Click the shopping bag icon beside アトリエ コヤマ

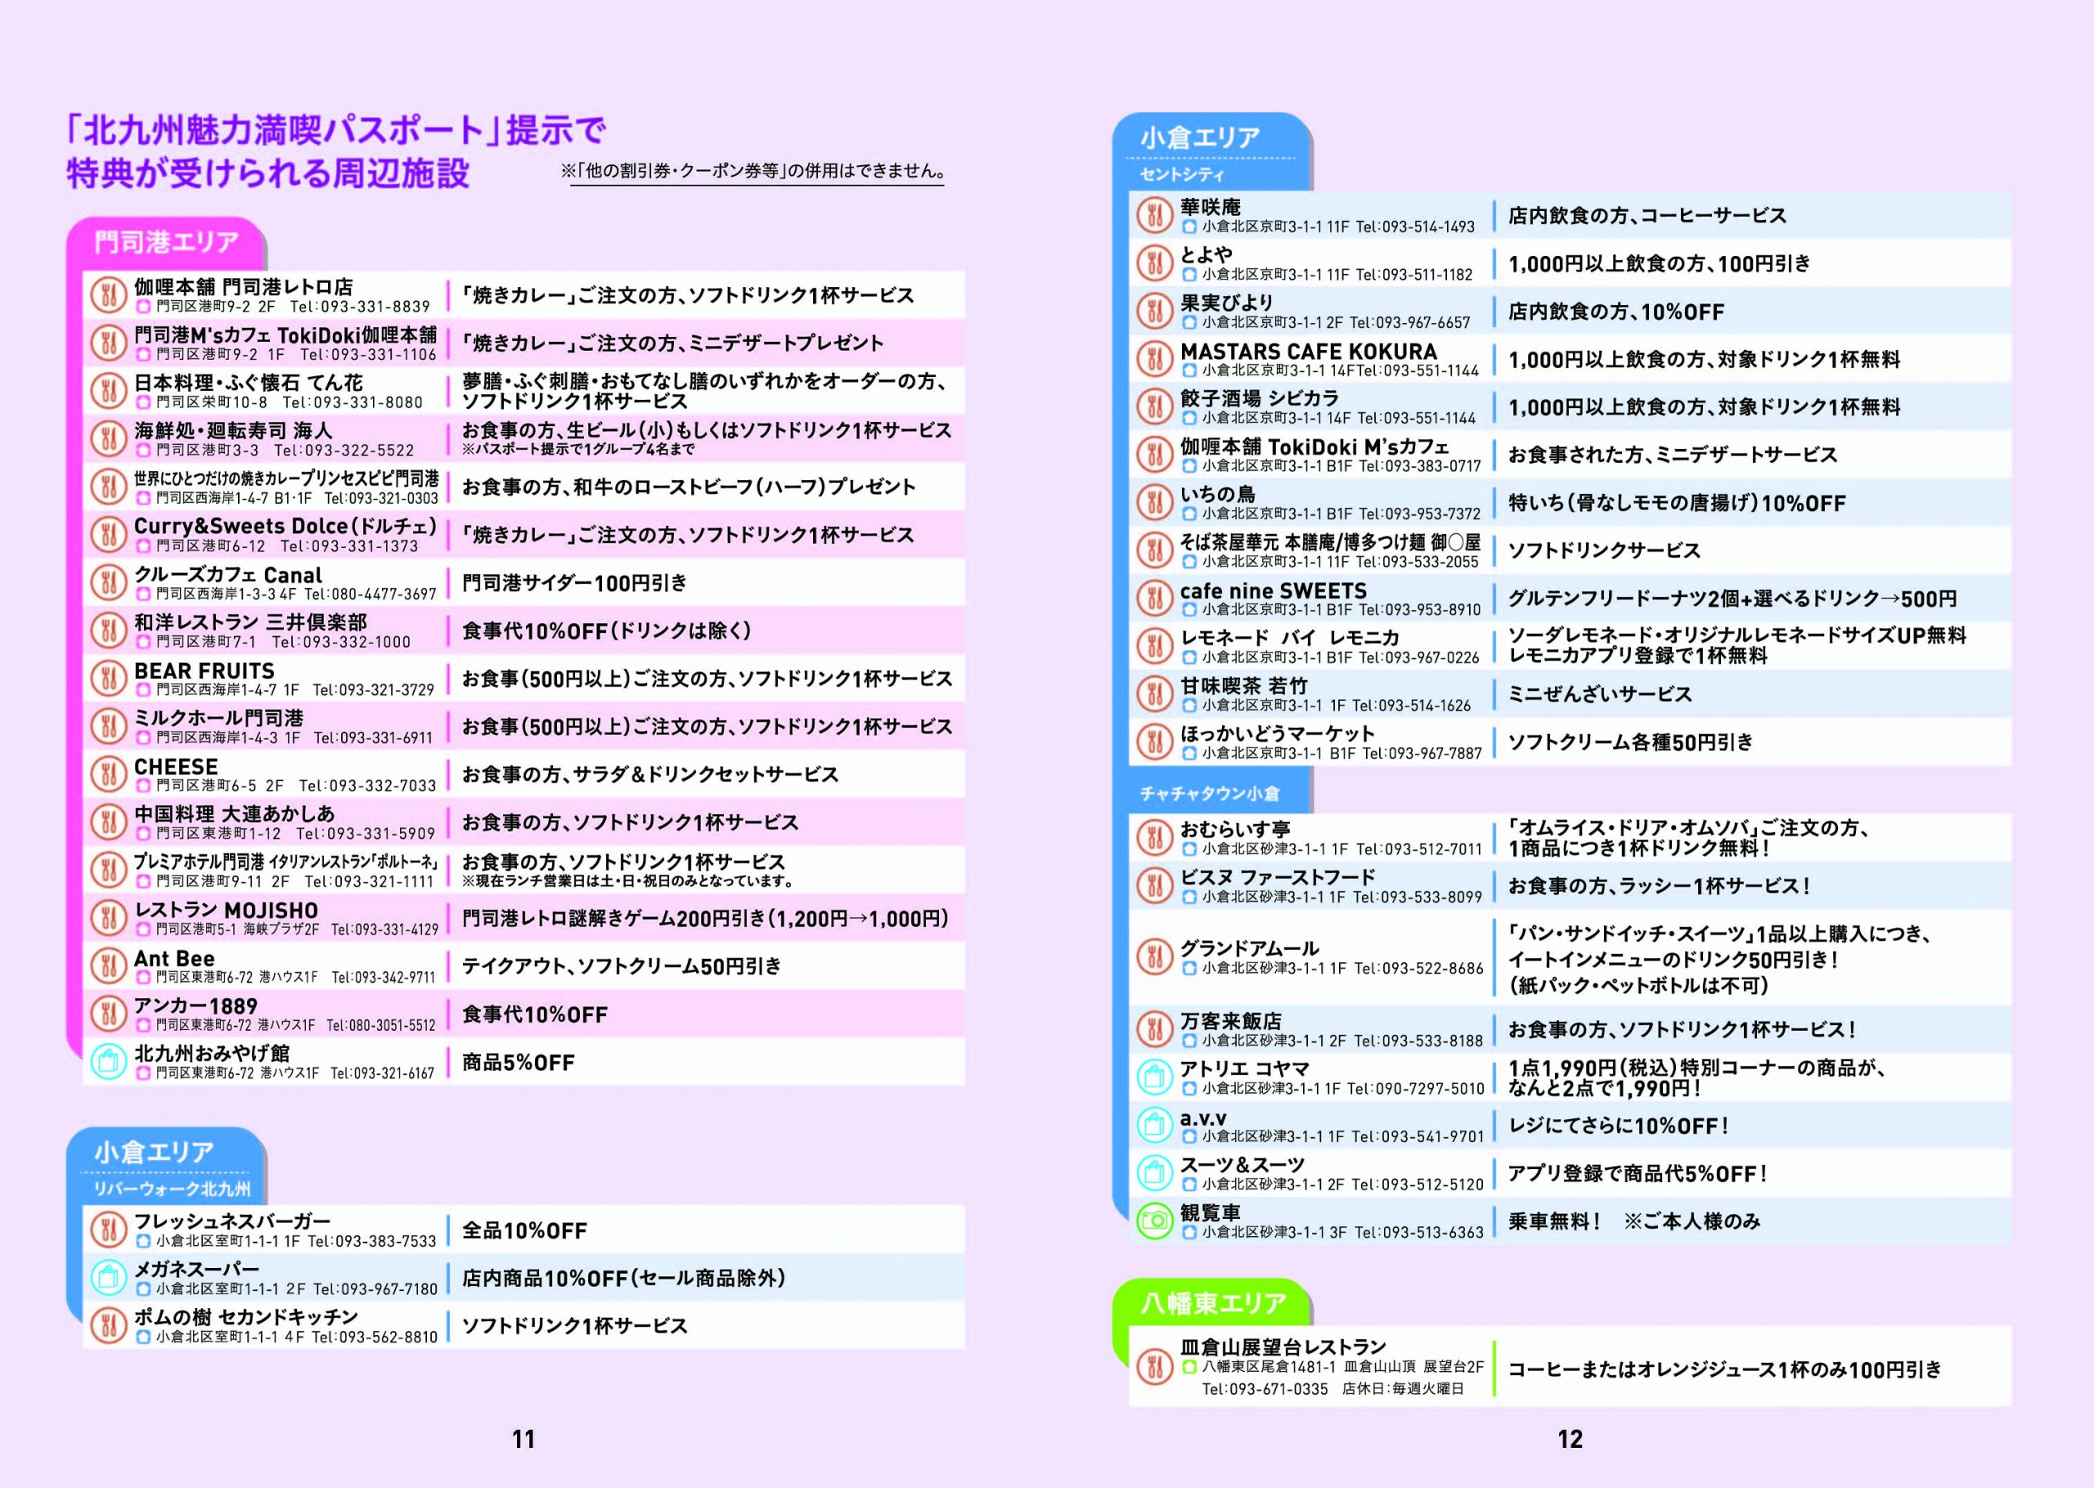[1155, 1078]
